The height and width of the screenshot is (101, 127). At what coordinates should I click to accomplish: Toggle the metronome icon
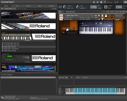click(x=106, y=7)
